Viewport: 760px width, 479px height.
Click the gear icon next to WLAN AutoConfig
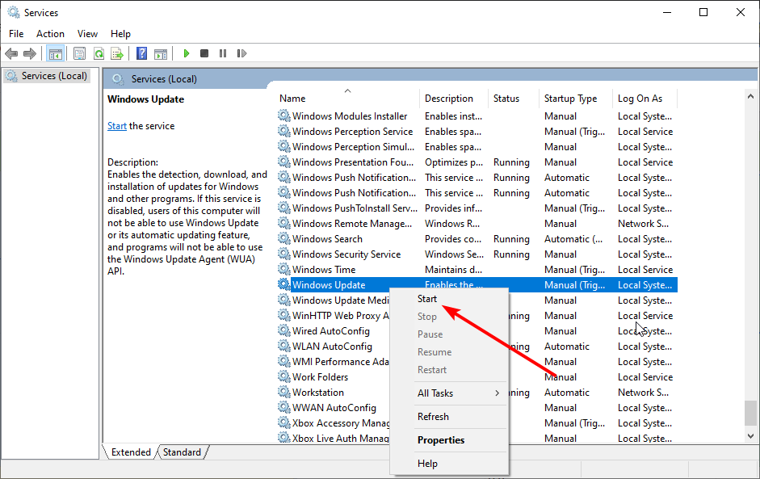(x=284, y=347)
